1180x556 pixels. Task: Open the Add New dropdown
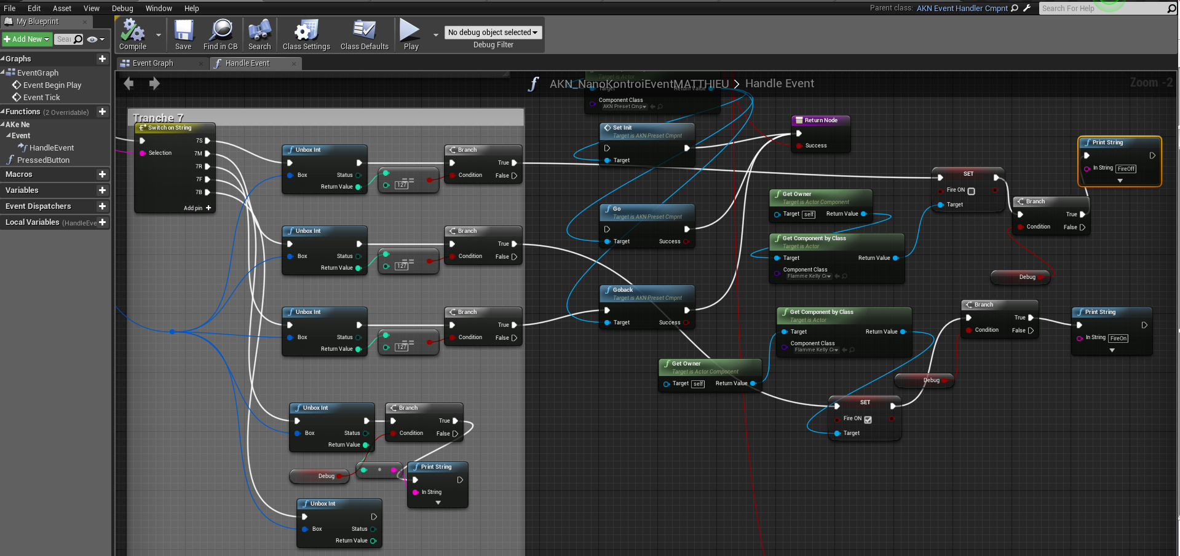(26, 39)
